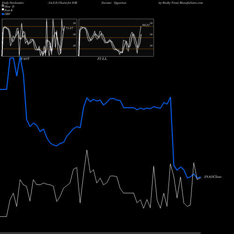
Task: Click the FULL stochastic chart panel
Action: [x=116, y=37]
